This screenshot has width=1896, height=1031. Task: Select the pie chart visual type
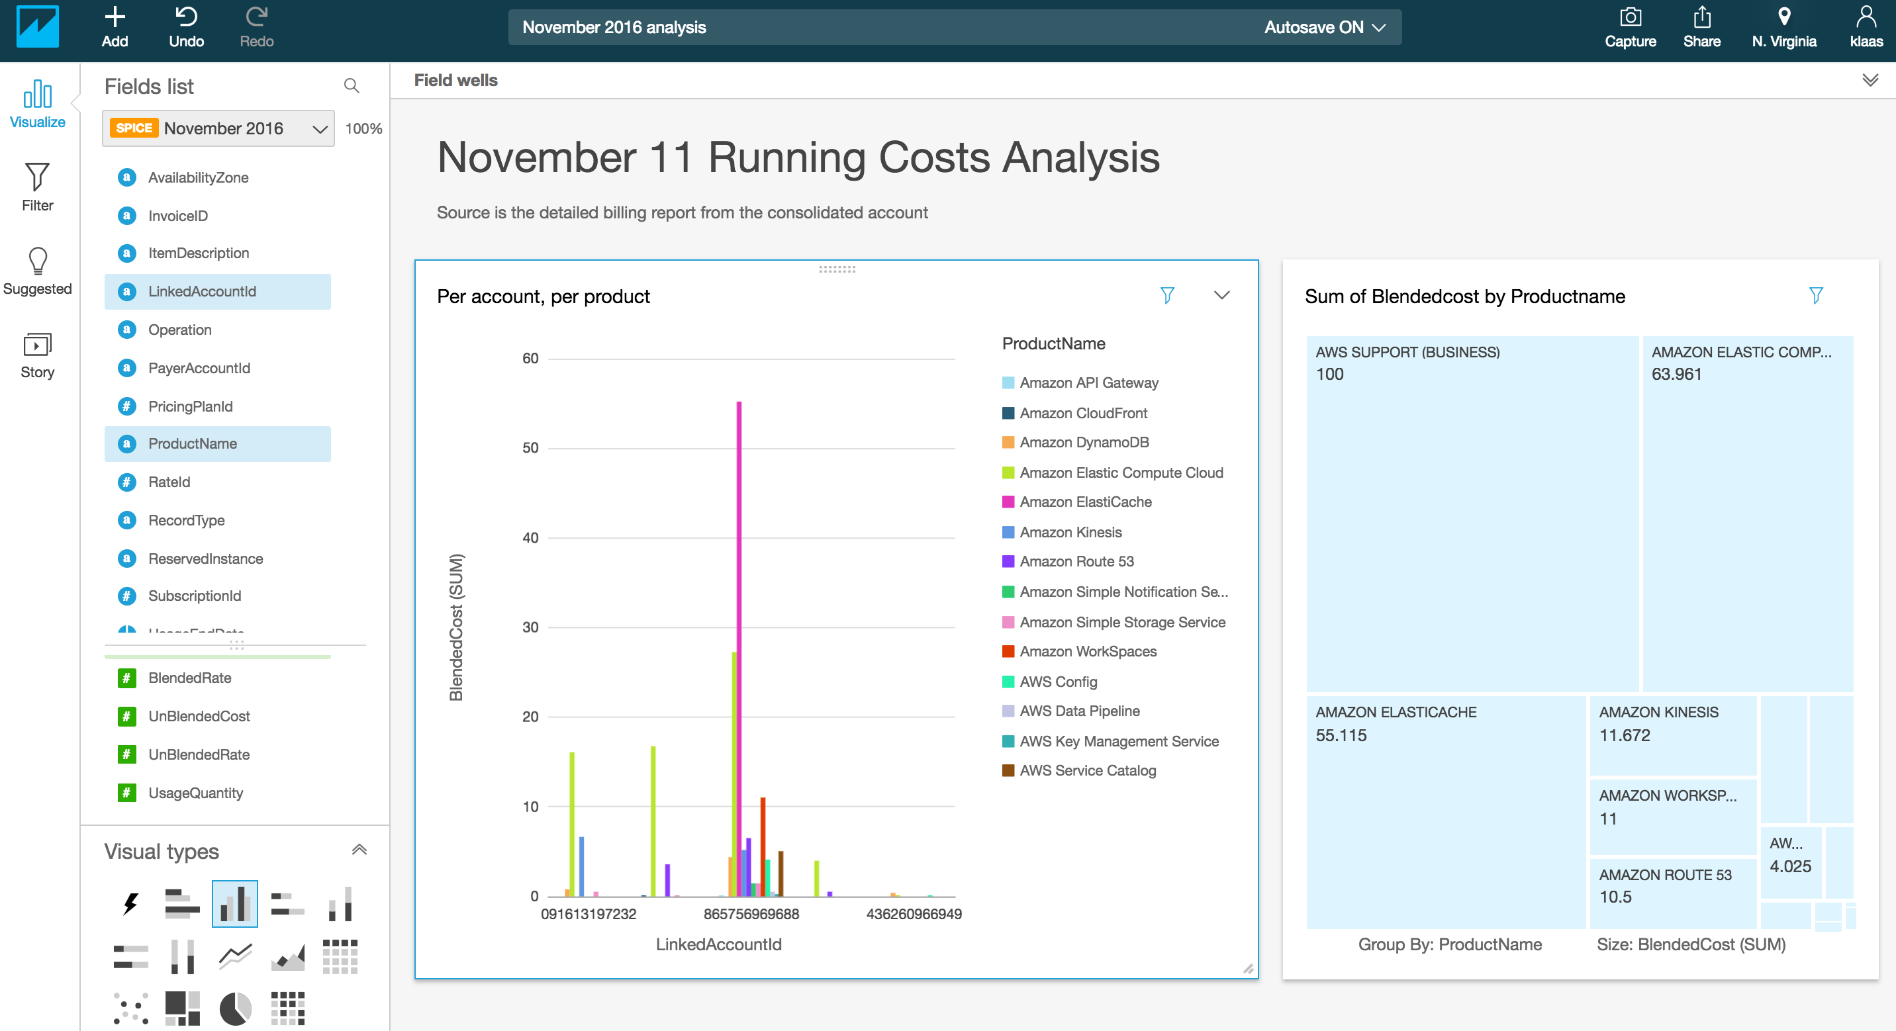coord(236,1007)
